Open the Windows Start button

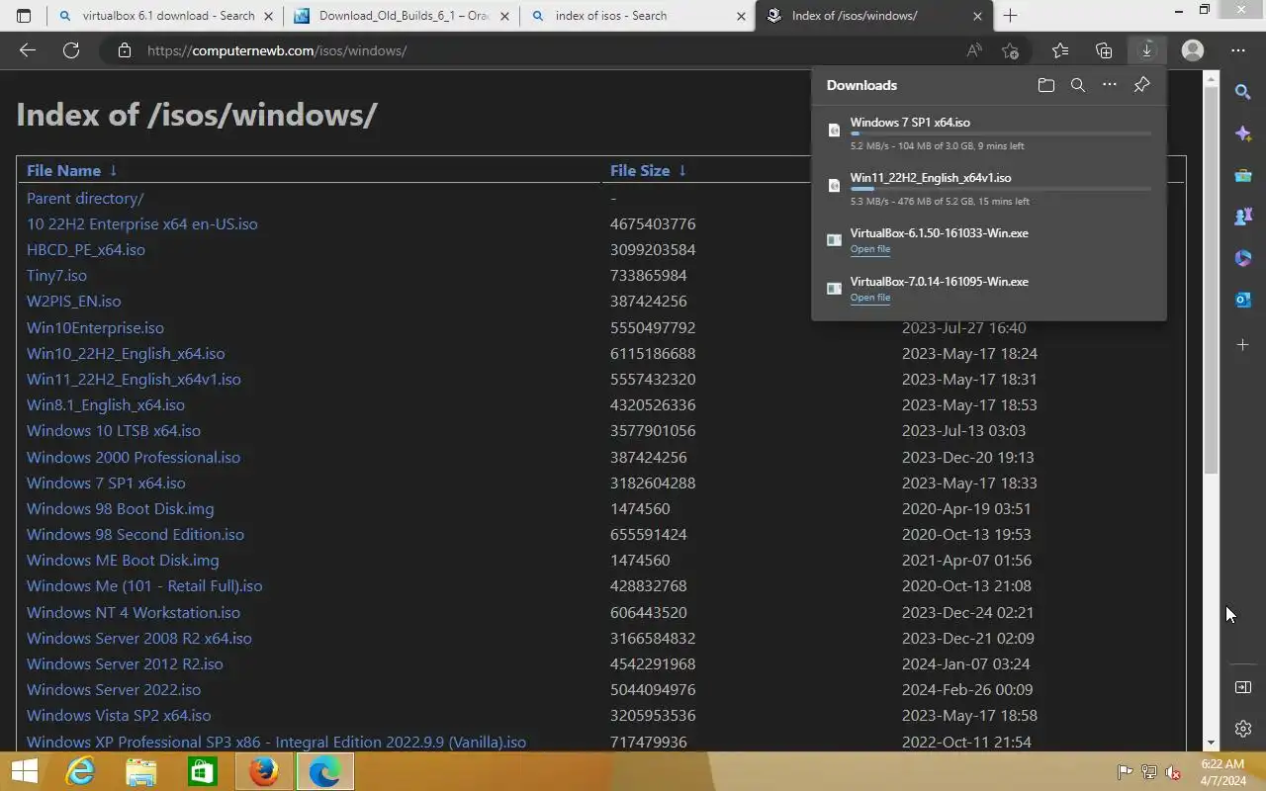click(24, 771)
